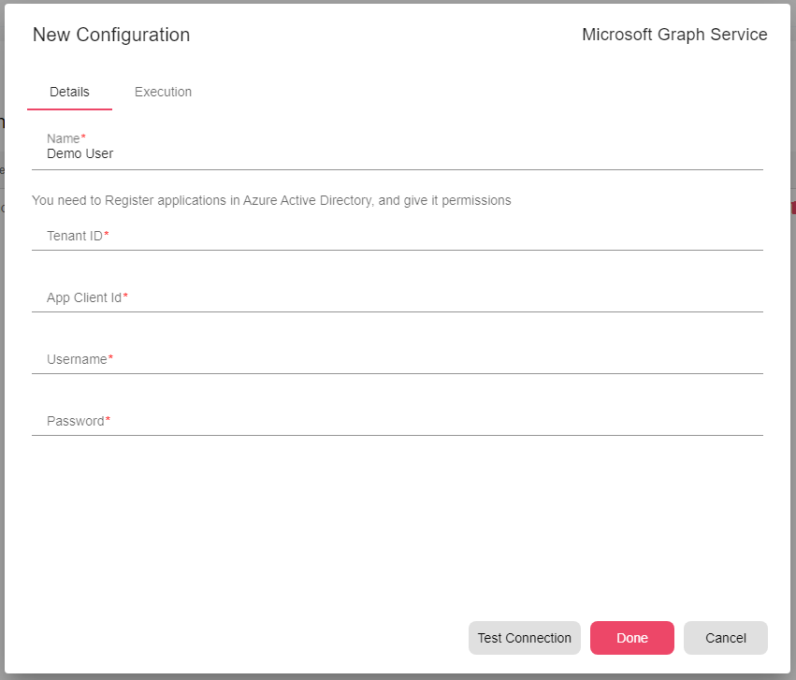Click empty area below Password field
This screenshot has width=796, height=680.
coord(398,524)
